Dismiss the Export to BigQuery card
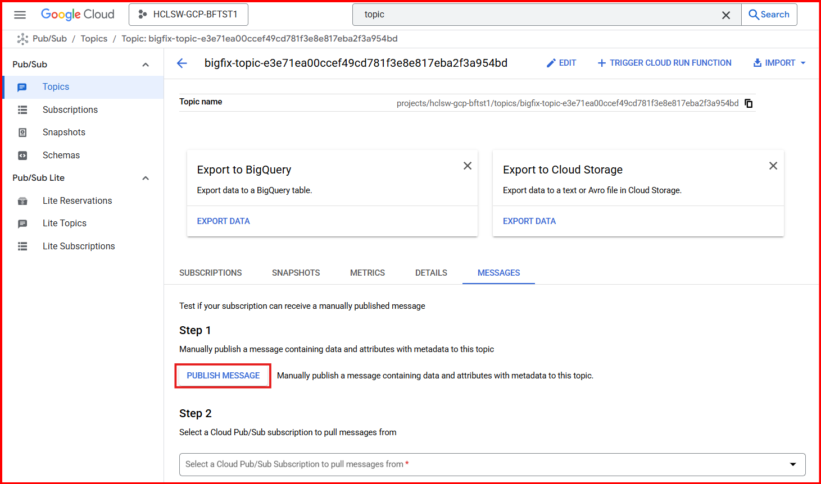This screenshot has height=484, width=821. pos(467,166)
